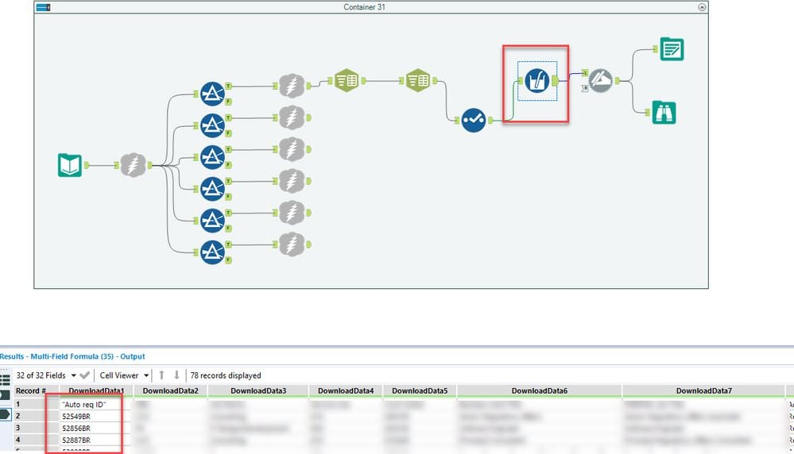Select the Input Data book tool
This screenshot has width=794, height=454.
click(x=70, y=165)
